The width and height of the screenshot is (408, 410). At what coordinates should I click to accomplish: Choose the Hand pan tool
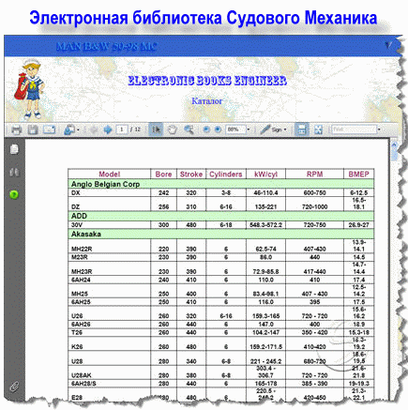point(173,129)
